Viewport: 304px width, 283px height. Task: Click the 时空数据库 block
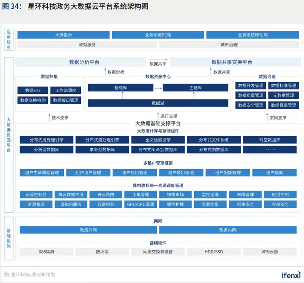[x=270, y=140]
